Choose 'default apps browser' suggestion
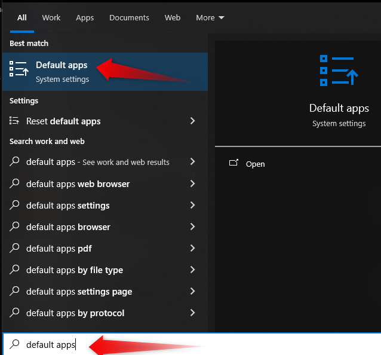The width and height of the screenshot is (381, 355). [x=105, y=227]
